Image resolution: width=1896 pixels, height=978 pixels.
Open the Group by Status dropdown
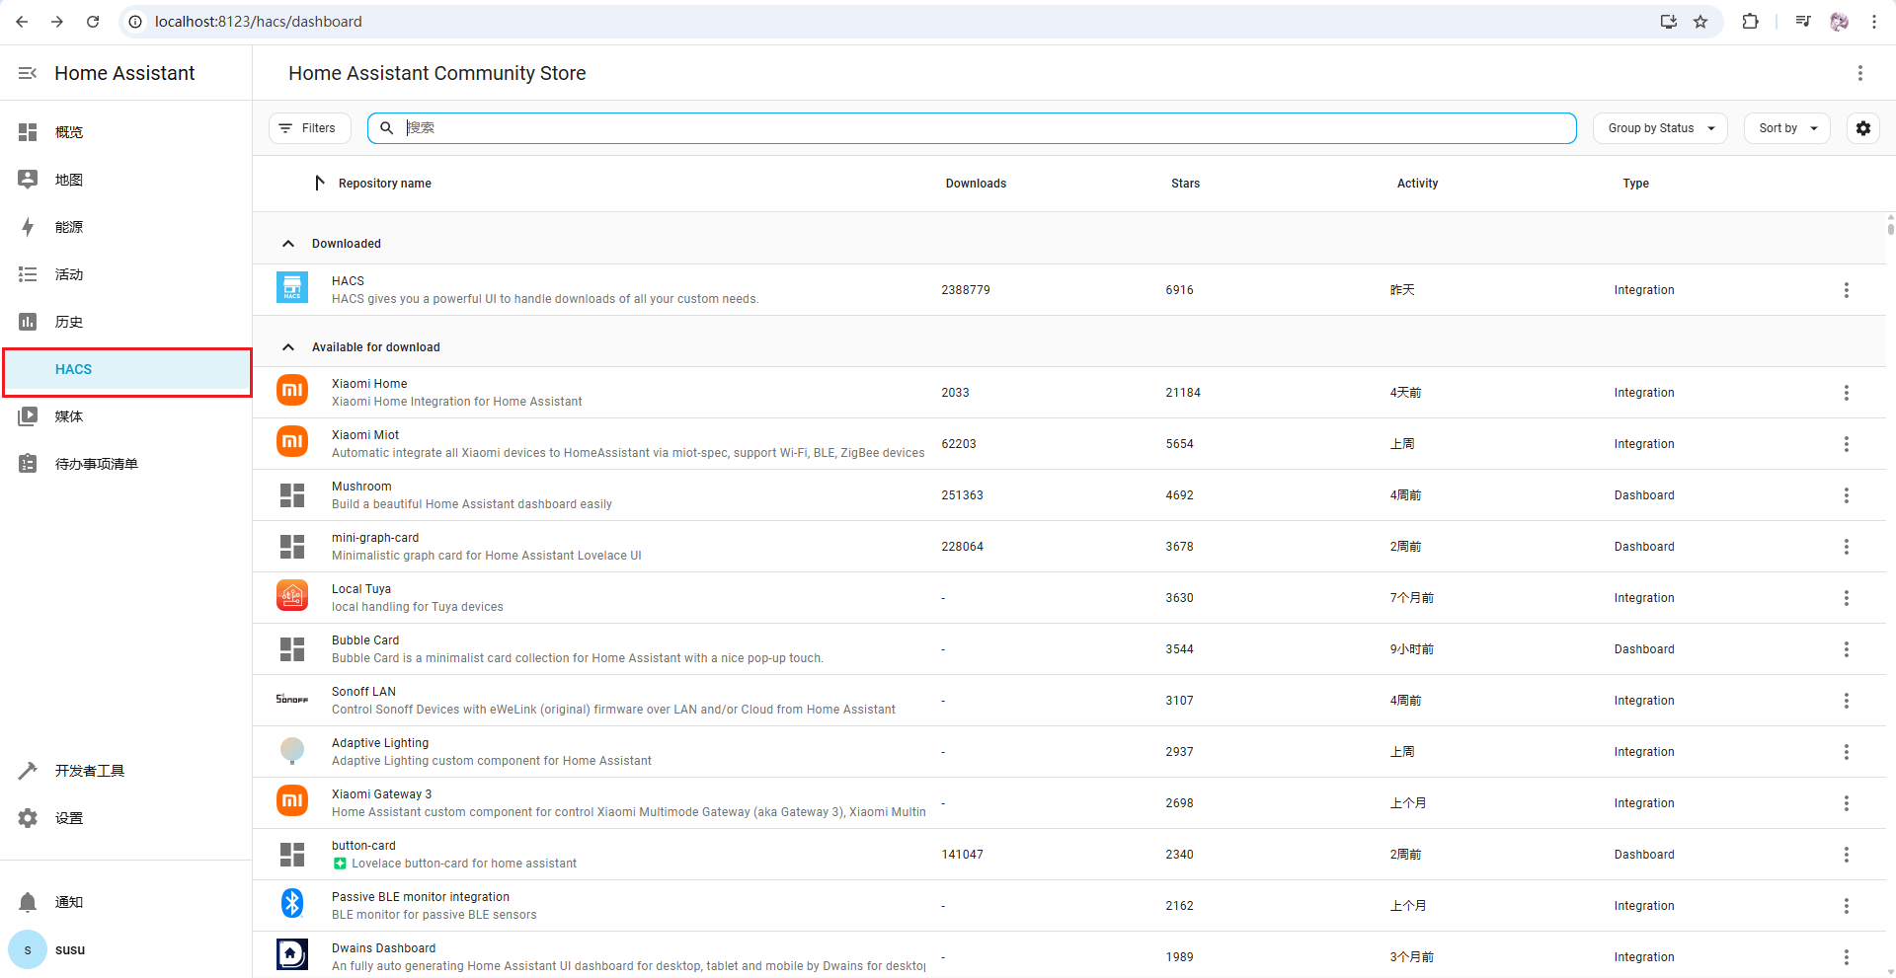pos(1659,128)
